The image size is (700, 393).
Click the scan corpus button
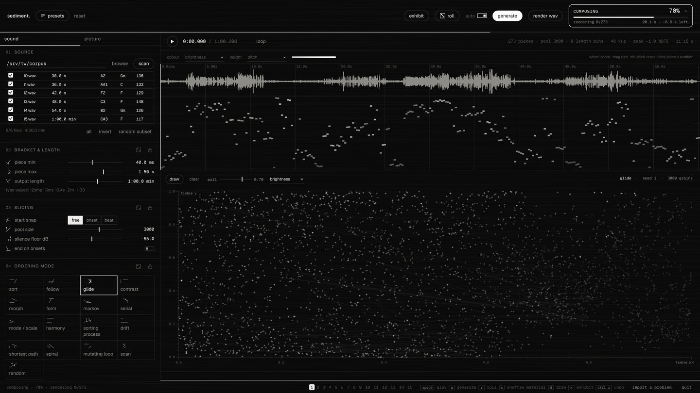(144, 64)
